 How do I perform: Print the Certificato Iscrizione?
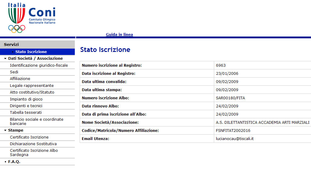[x=29, y=137]
